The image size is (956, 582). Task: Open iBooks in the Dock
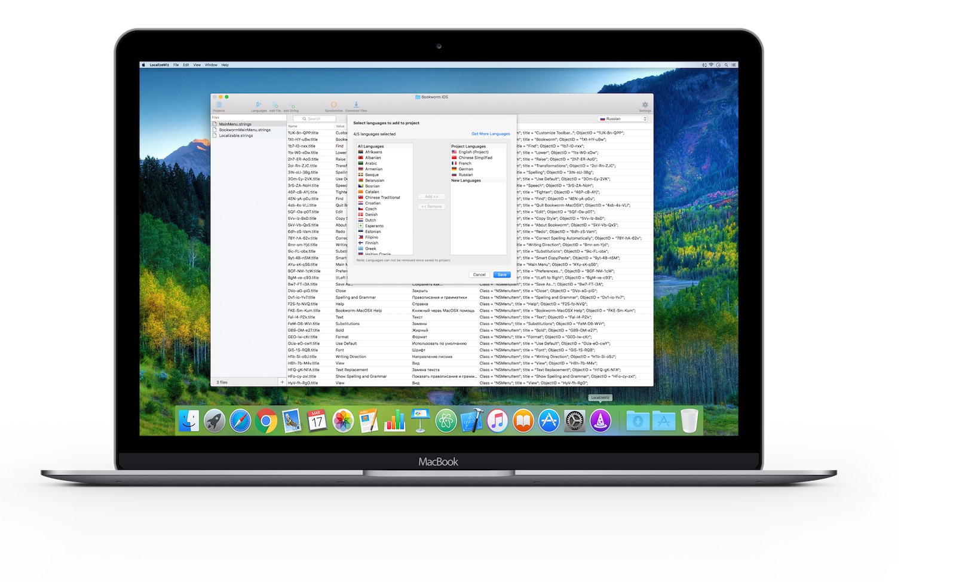point(523,421)
